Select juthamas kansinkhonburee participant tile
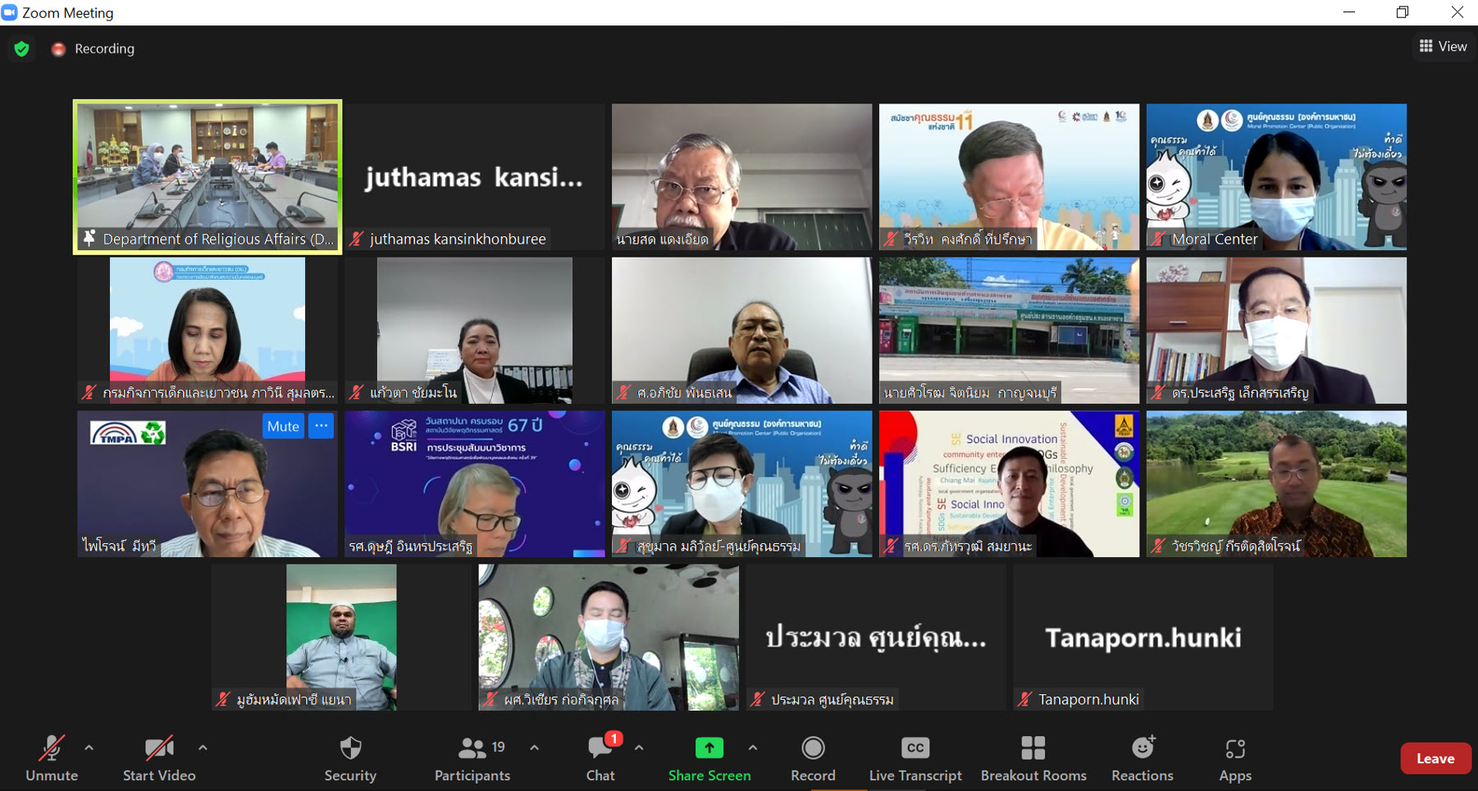 [x=474, y=177]
